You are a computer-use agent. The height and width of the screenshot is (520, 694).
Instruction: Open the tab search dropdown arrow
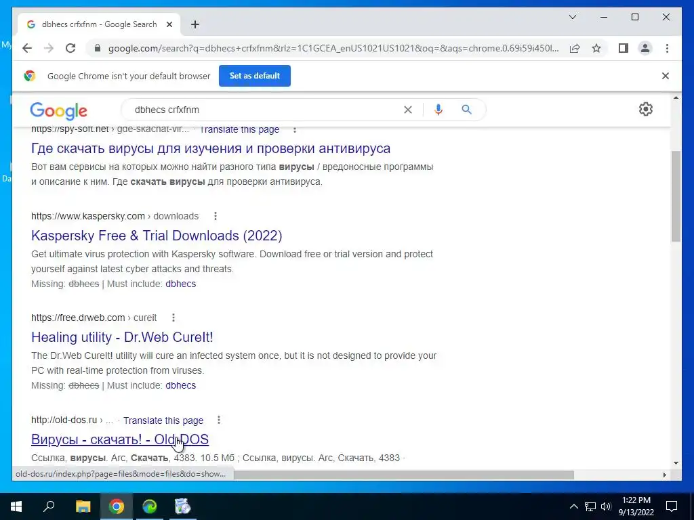pyautogui.click(x=572, y=17)
